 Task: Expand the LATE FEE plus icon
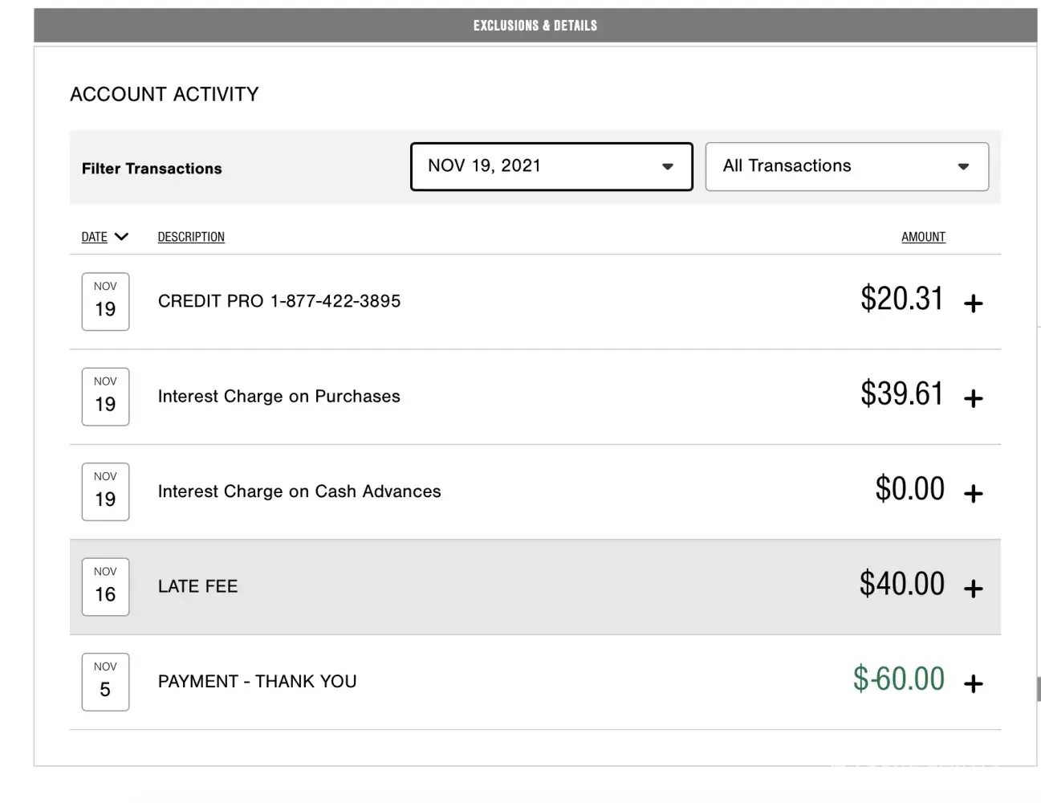pyautogui.click(x=973, y=589)
